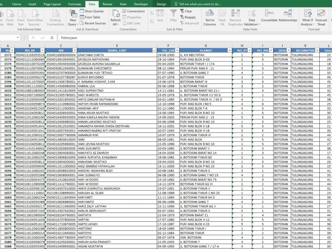332x249 pixels.
Task: Open the Review tab
Action: pyautogui.click(x=107, y=4)
